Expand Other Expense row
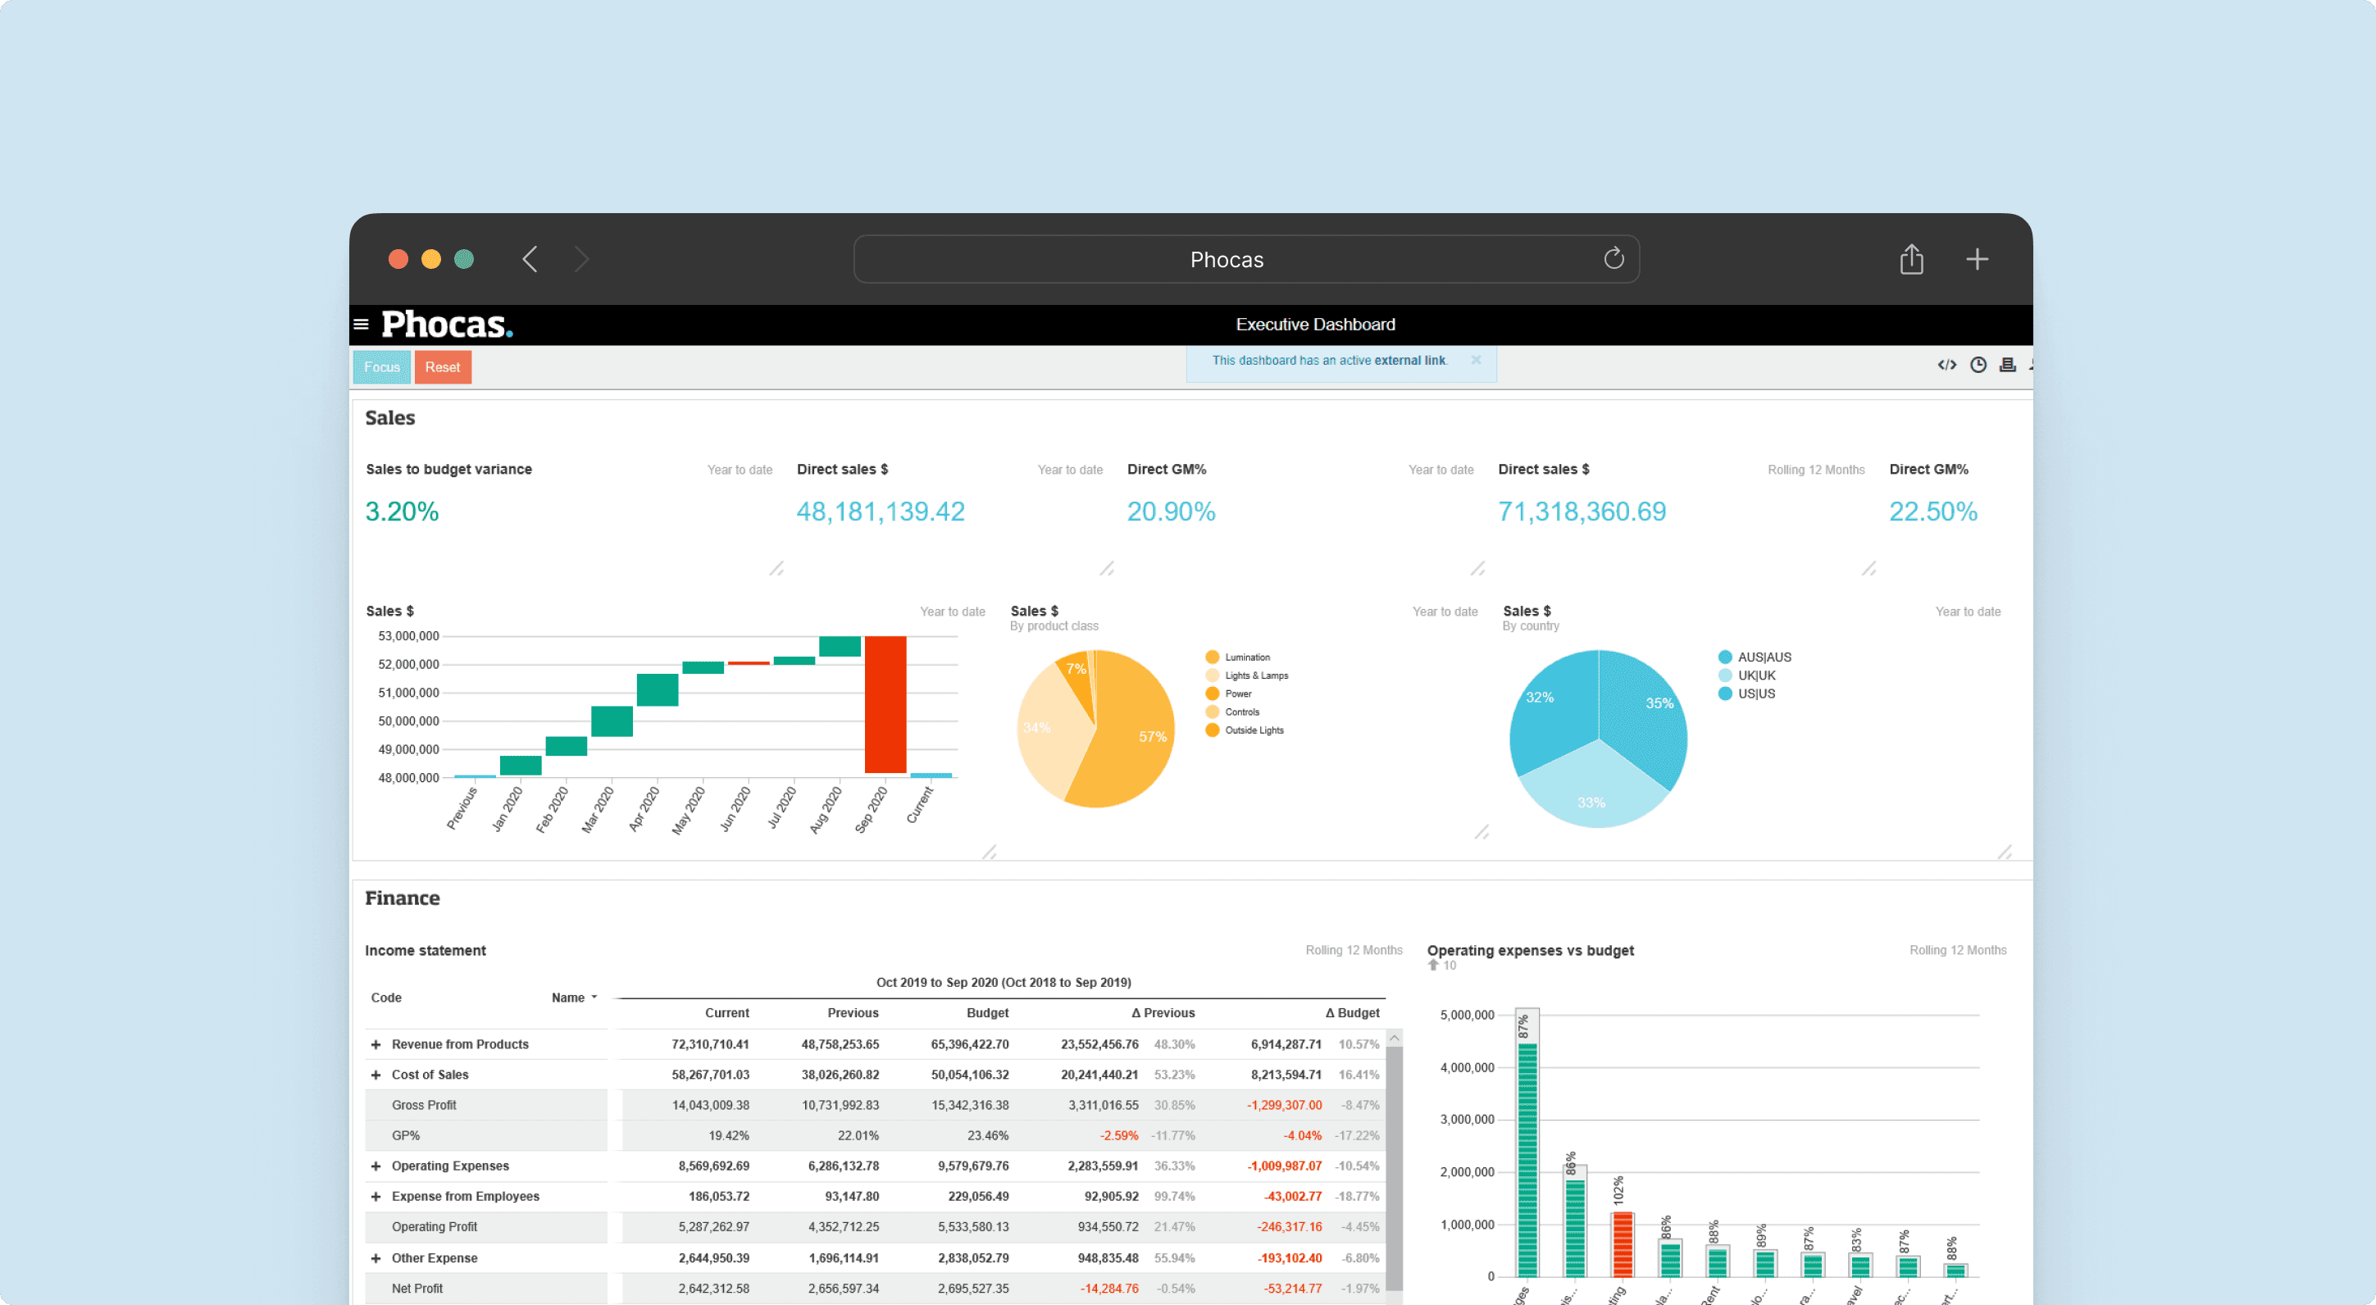This screenshot has width=2376, height=1305. [376, 1259]
